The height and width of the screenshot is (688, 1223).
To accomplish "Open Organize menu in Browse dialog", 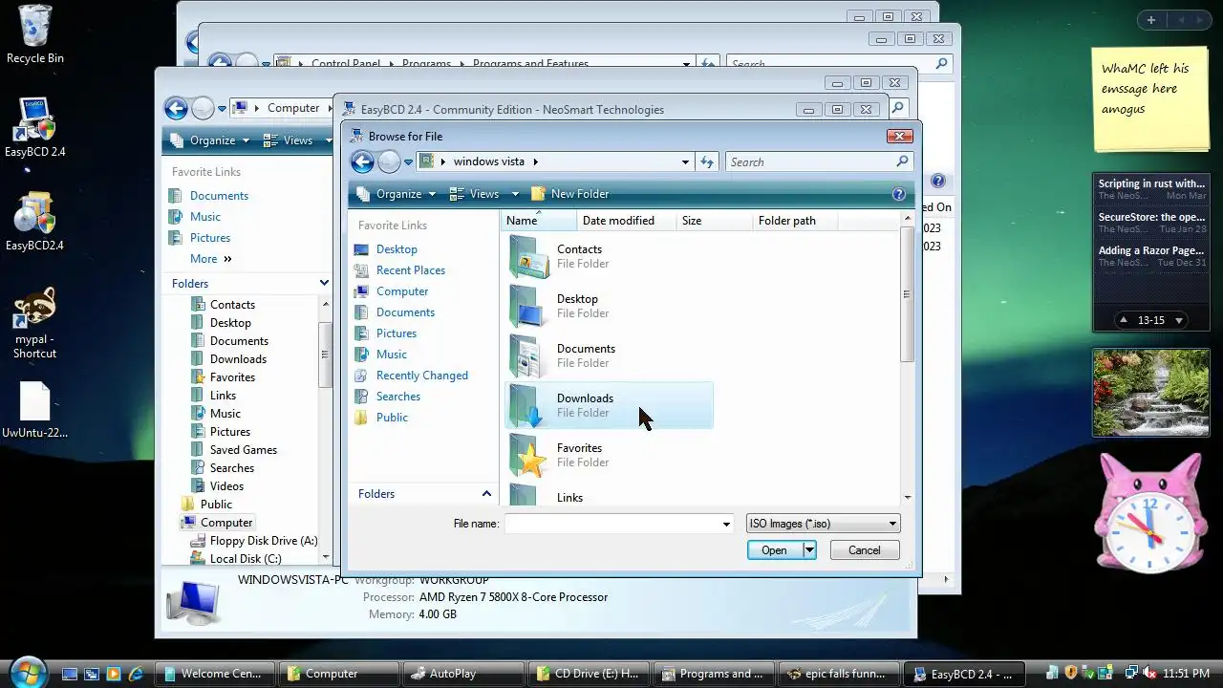I will [396, 194].
